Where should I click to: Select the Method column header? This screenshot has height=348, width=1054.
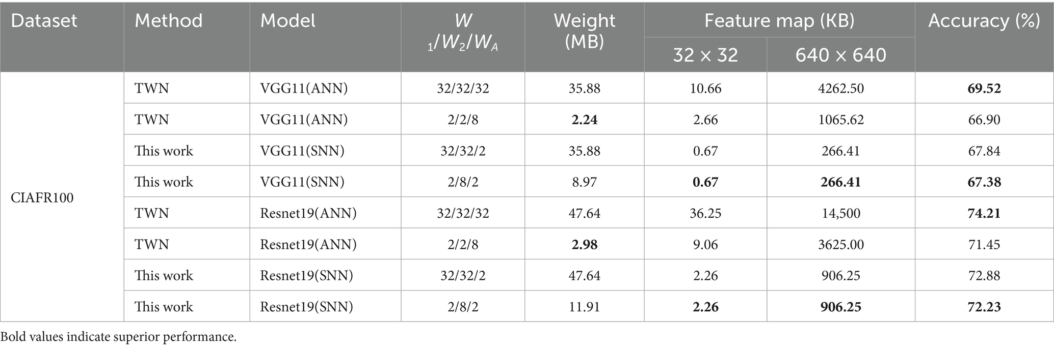tap(169, 21)
